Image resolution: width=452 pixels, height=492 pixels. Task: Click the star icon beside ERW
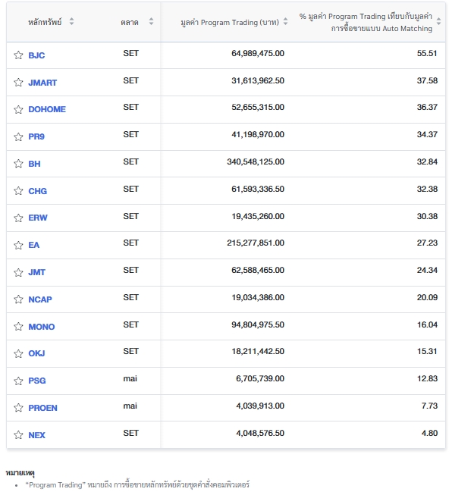[18, 218]
